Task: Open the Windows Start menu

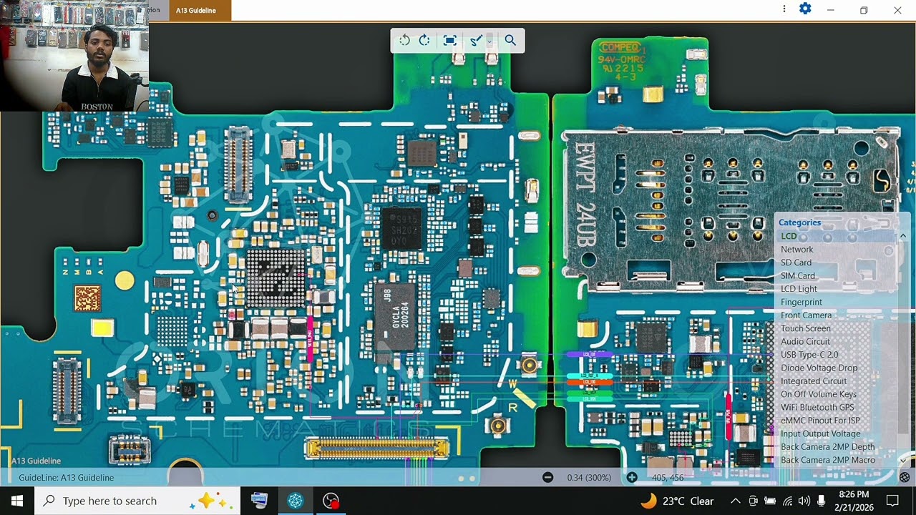Action: [17, 501]
